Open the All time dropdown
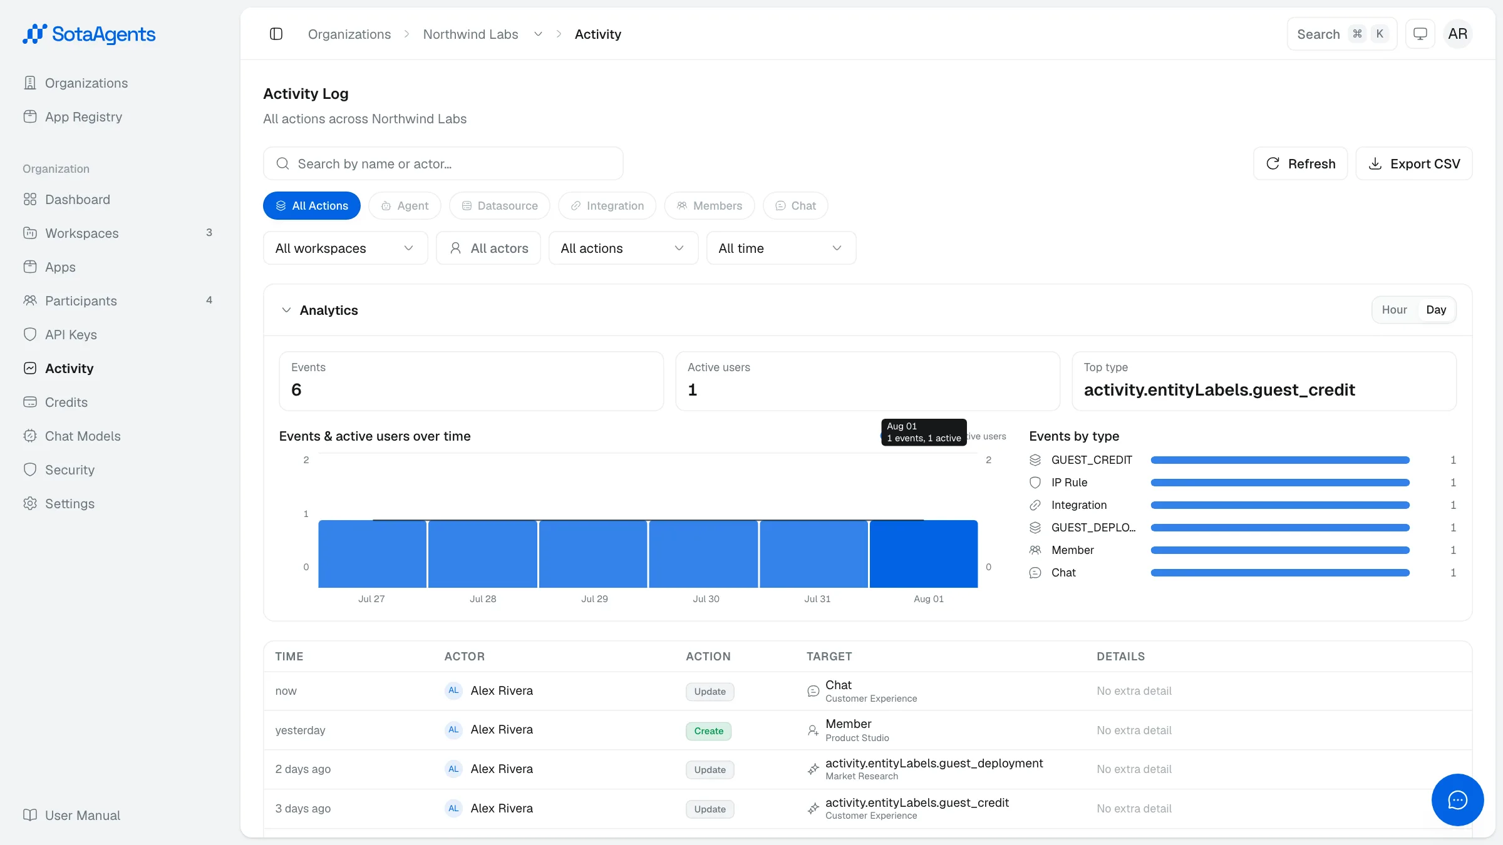 click(x=781, y=248)
